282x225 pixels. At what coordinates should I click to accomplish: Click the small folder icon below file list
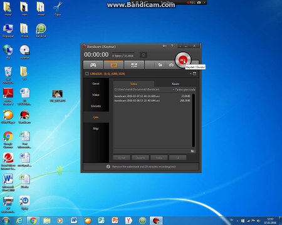pyautogui.click(x=192, y=151)
